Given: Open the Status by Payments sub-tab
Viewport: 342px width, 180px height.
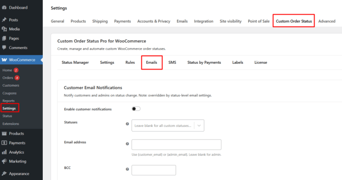Looking at the screenshot, I should 204,62.
